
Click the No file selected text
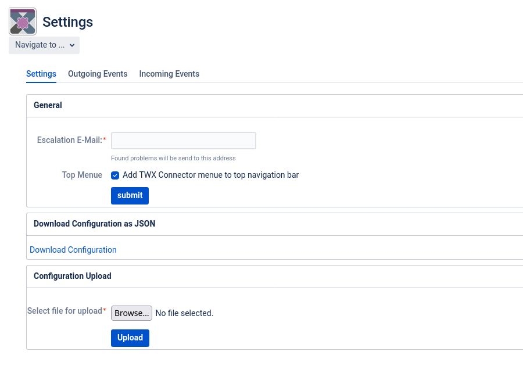pyautogui.click(x=184, y=313)
